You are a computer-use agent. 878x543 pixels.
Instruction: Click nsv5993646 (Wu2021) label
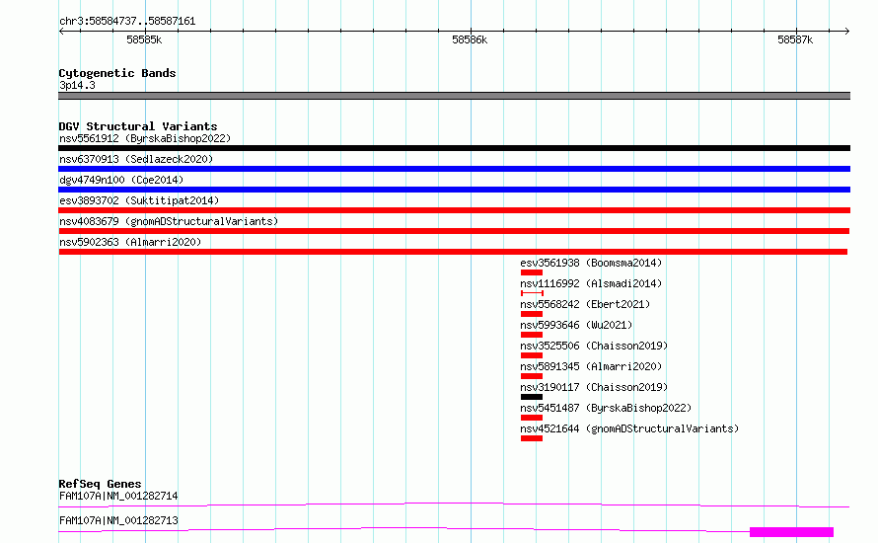[x=576, y=325]
